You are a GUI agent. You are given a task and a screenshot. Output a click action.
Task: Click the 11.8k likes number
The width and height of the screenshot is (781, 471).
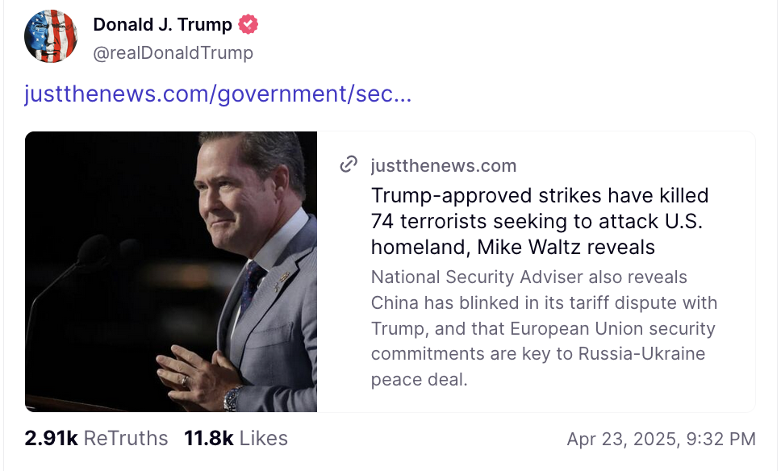pyautogui.click(x=208, y=438)
